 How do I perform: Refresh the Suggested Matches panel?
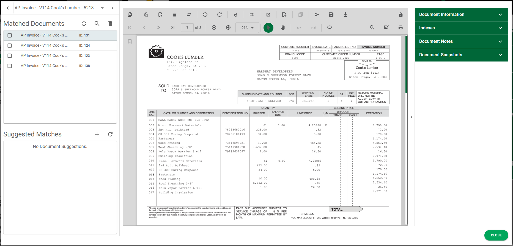(x=110, y=134)
